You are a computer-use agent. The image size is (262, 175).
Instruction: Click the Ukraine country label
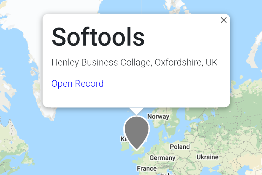click(207, 157)
